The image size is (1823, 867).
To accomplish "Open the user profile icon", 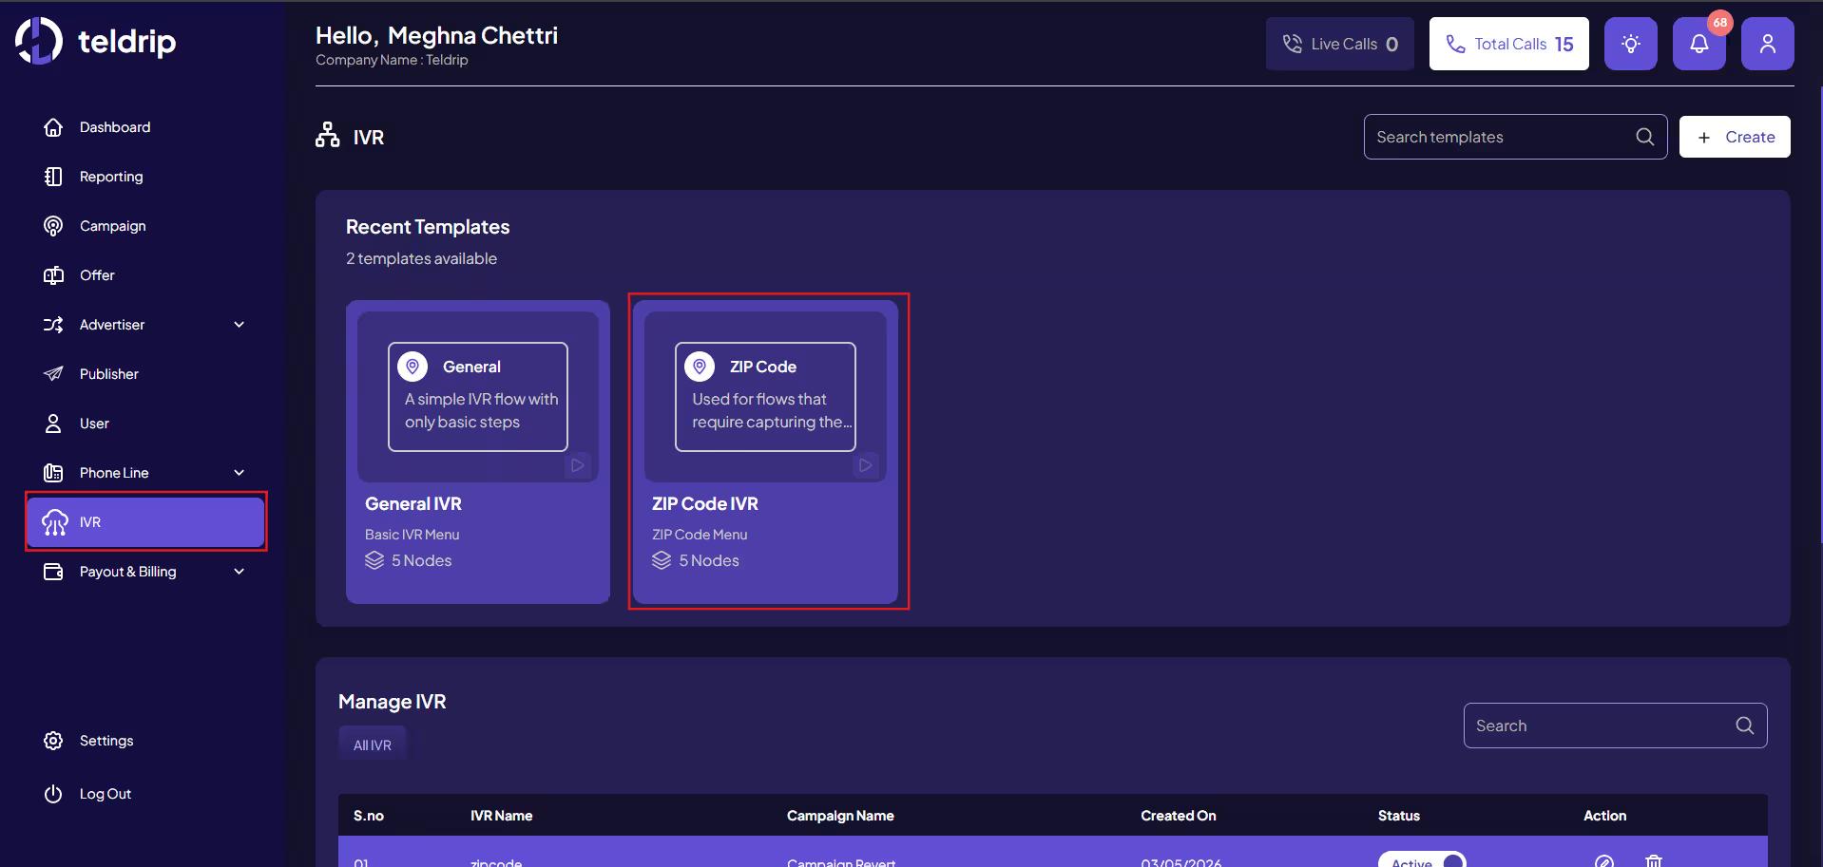I will point(1767,44).
